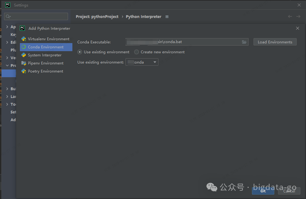Navigate back with the left arrow in Settings
The height and width of the screenshot is (199, 306).
click(x=290, y=16)
